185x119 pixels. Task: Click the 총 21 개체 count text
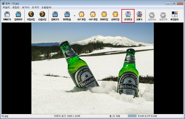point(115,116)
